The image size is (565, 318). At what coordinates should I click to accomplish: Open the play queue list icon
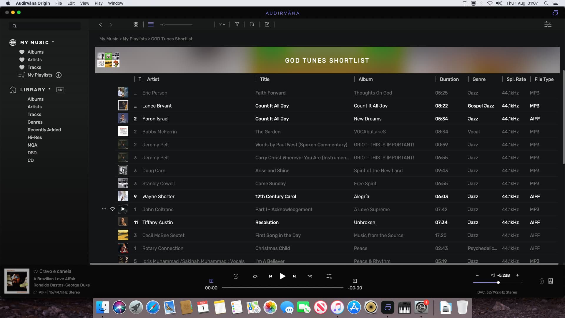329,276
